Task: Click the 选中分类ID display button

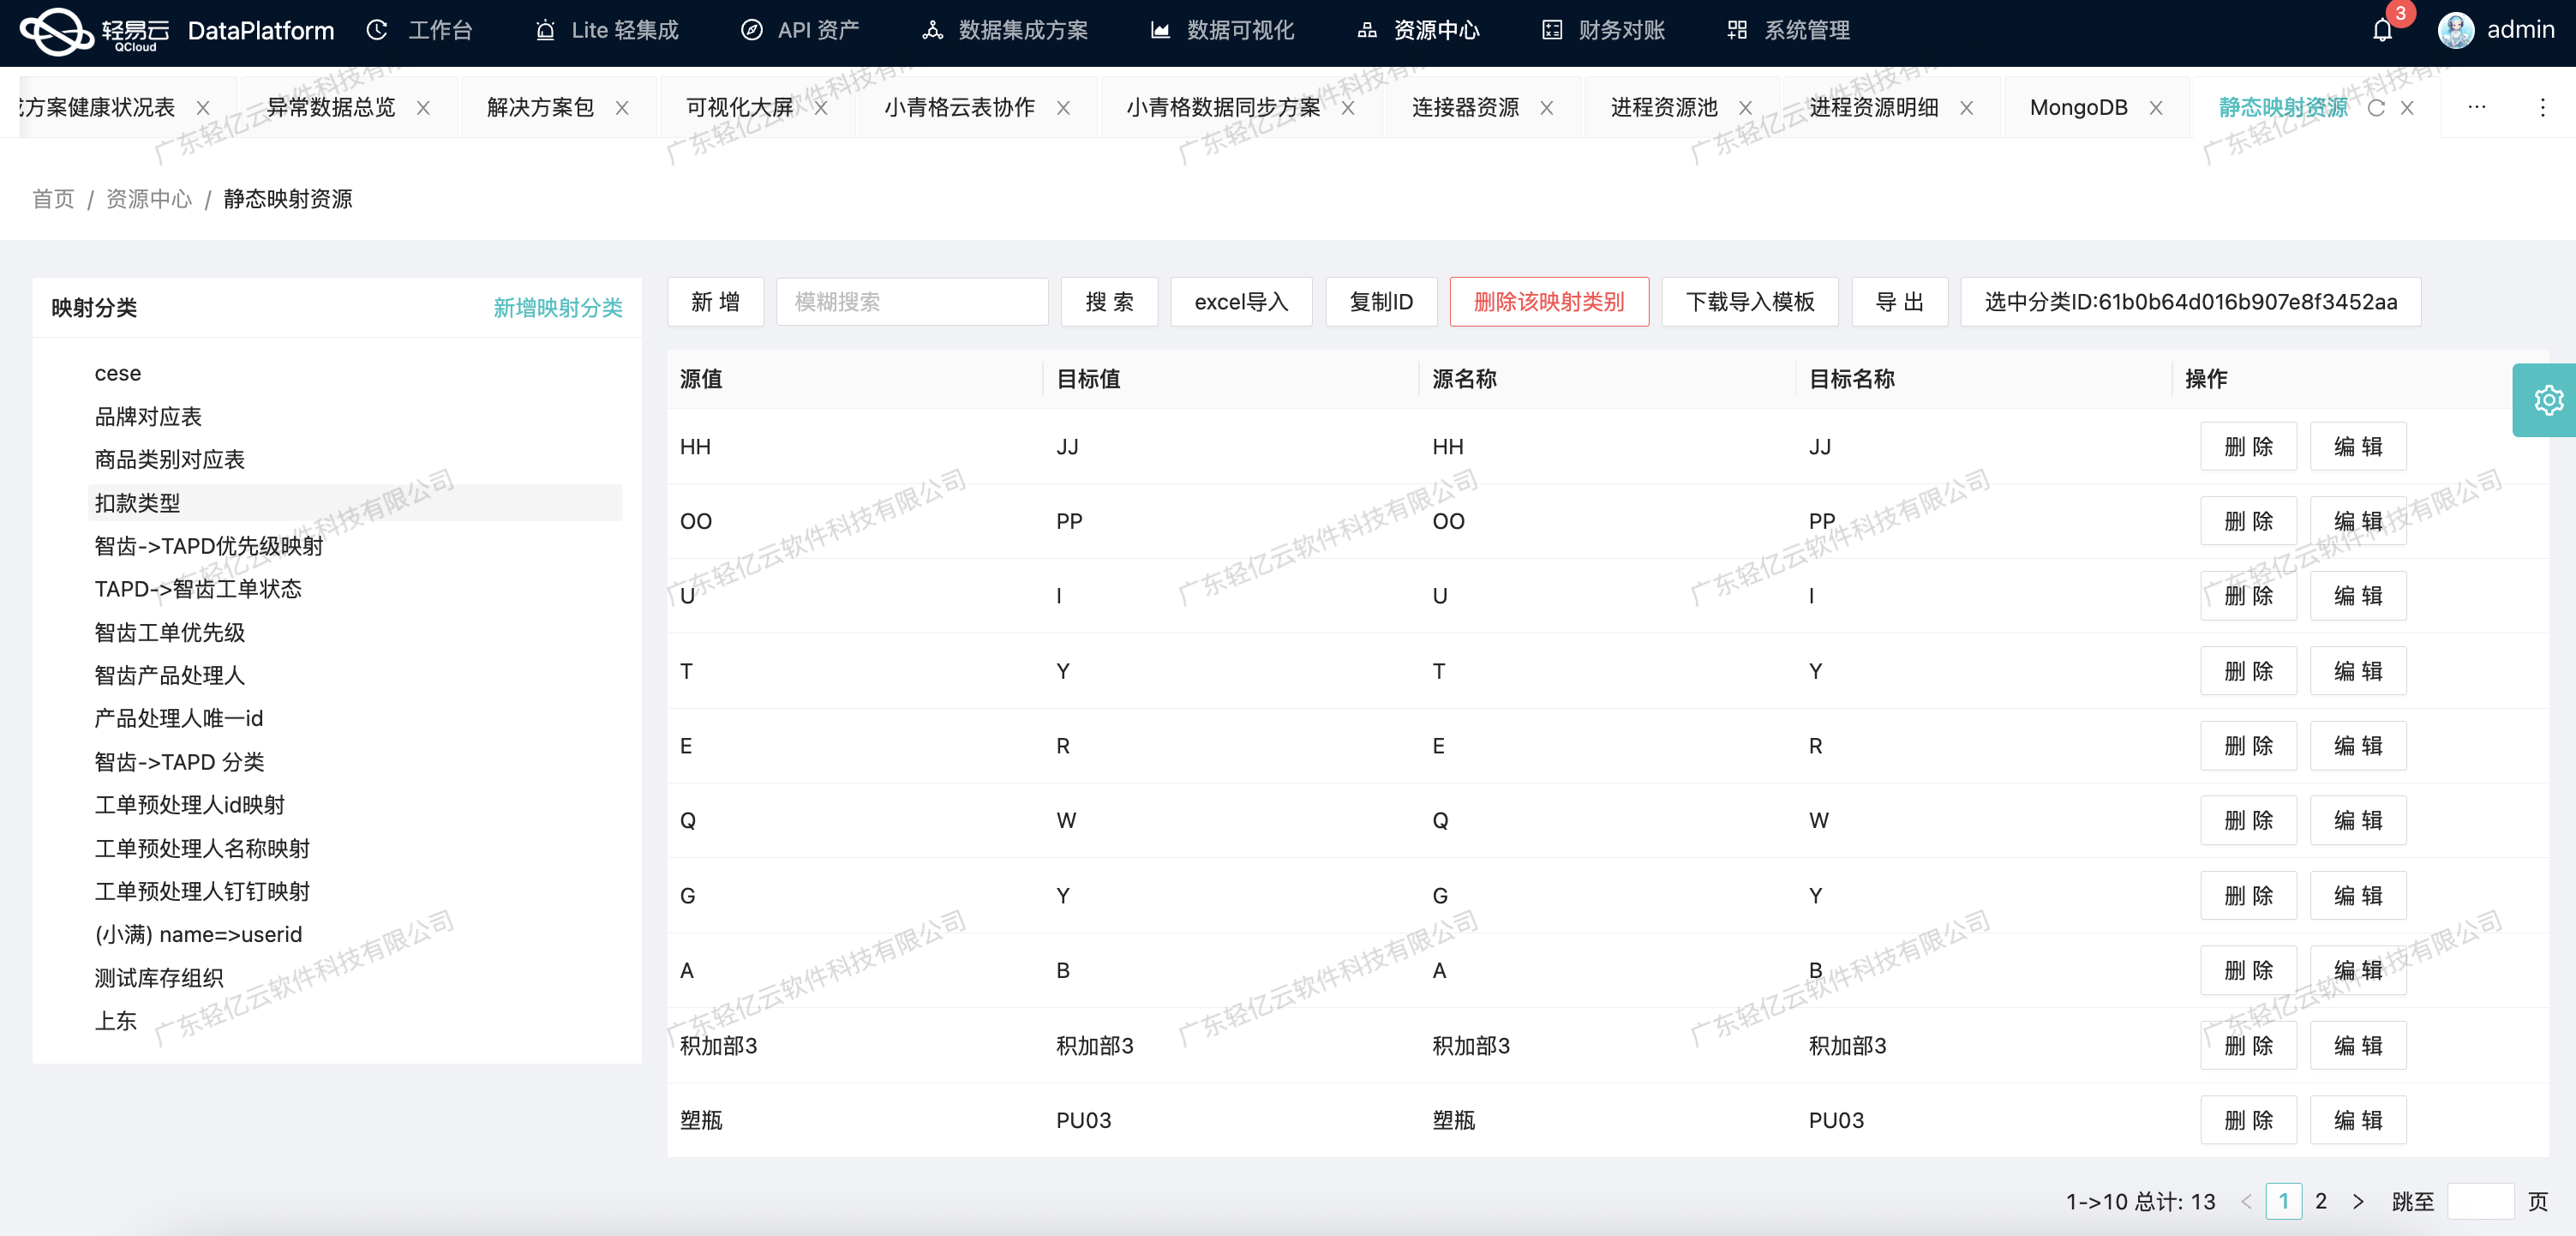Action: [x=2191, y=302]
